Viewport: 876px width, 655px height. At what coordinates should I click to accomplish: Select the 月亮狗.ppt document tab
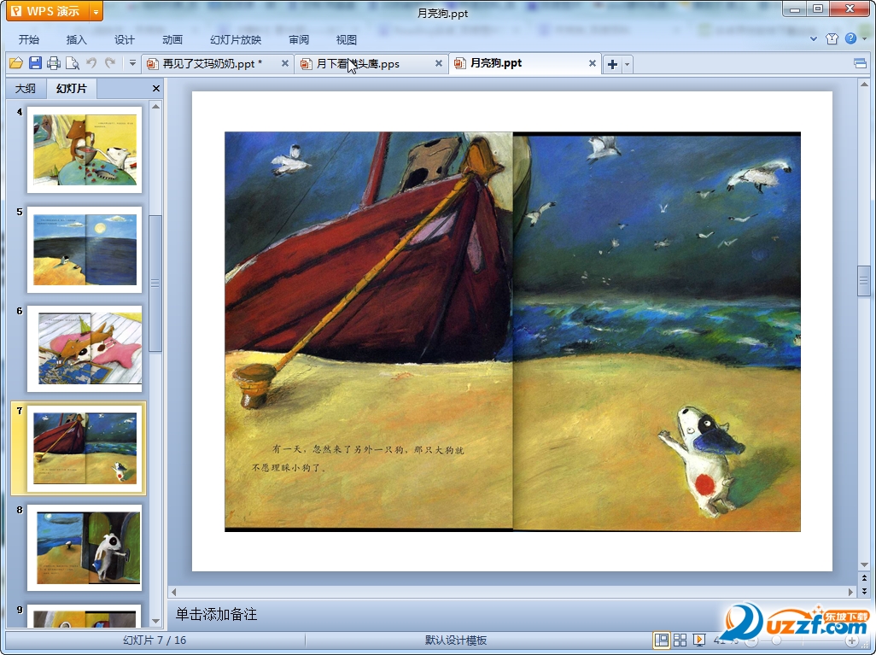coord(496,63)
